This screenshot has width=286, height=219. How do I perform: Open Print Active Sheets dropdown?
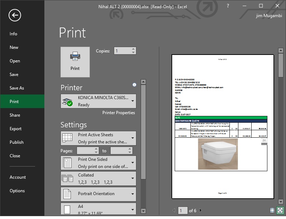pos(98,138)
